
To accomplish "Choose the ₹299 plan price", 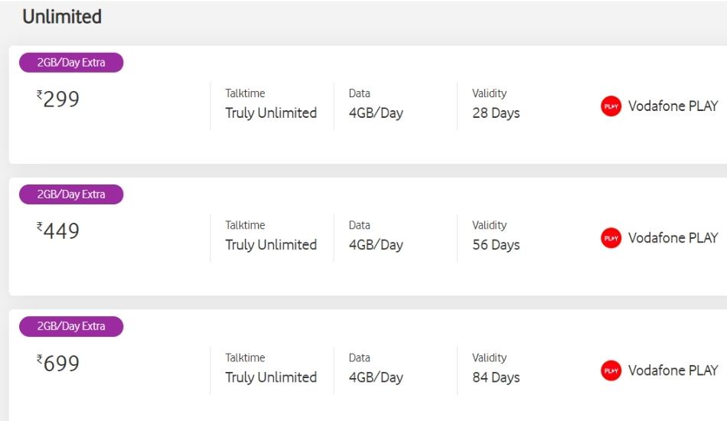I will click(x=58, y=100).
